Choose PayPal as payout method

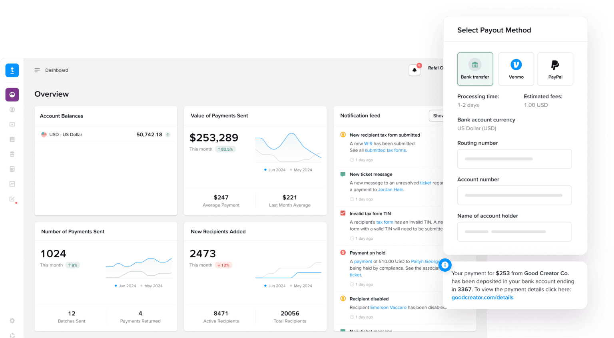coord(555,69)
